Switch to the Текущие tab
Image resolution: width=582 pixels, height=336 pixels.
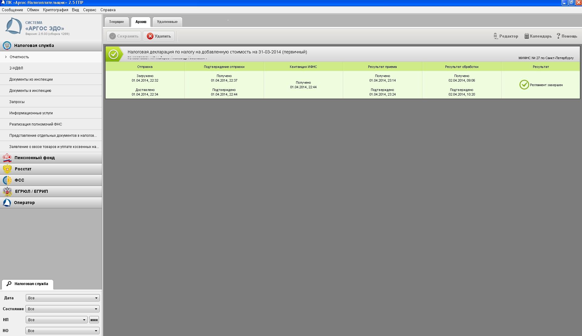click(x=117, y=22)
